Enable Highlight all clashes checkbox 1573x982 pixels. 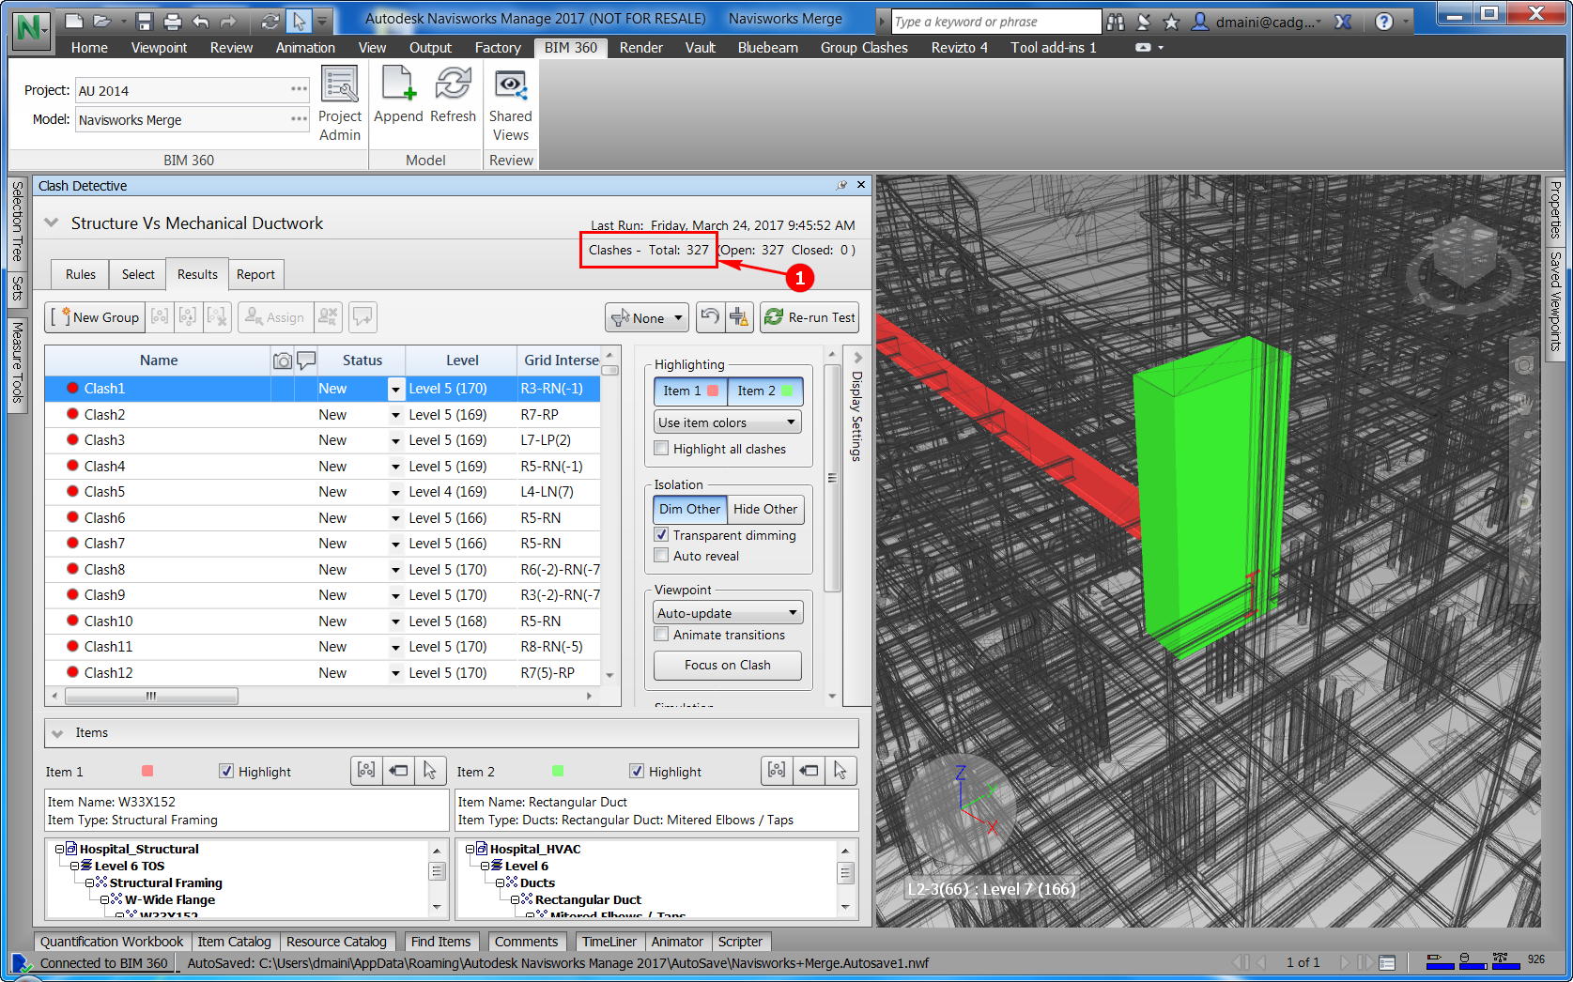coord(662,449)
